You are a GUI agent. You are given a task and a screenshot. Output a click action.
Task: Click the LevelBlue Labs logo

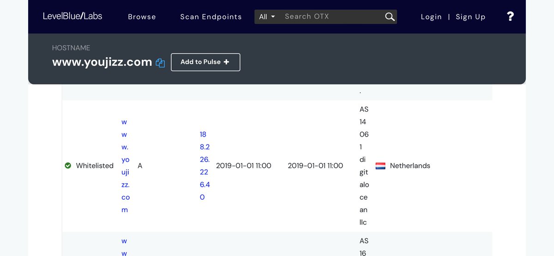pos(72,16)
